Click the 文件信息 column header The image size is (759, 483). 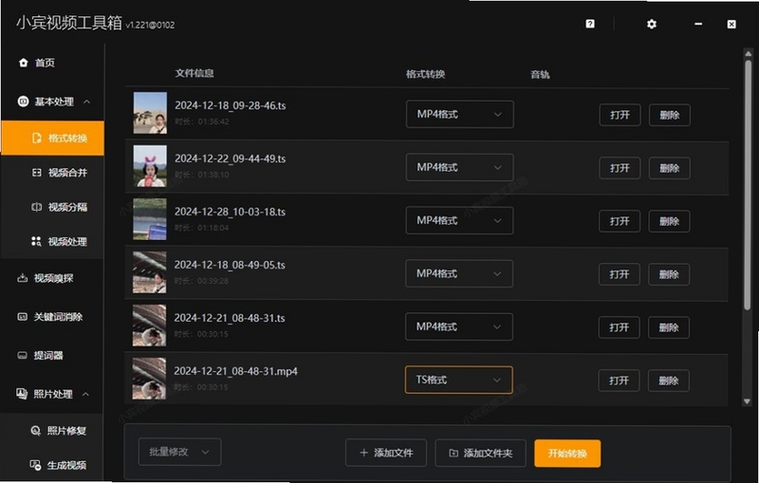(194, 73)
